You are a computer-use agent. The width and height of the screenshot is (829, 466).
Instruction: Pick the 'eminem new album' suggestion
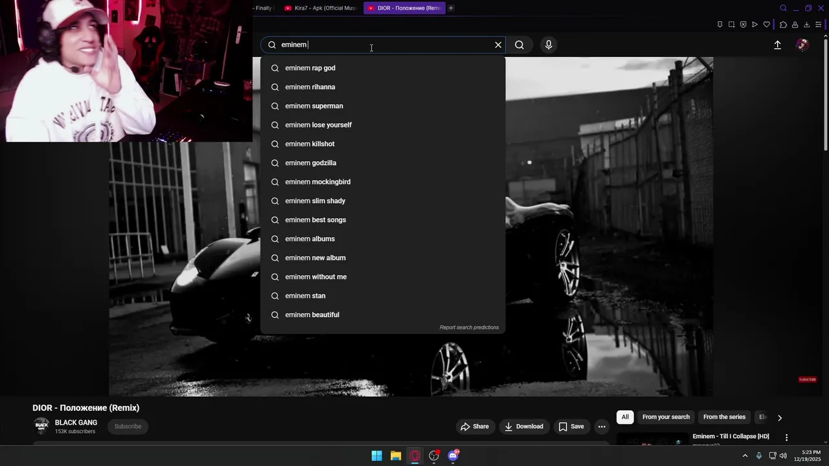point(383,258)
